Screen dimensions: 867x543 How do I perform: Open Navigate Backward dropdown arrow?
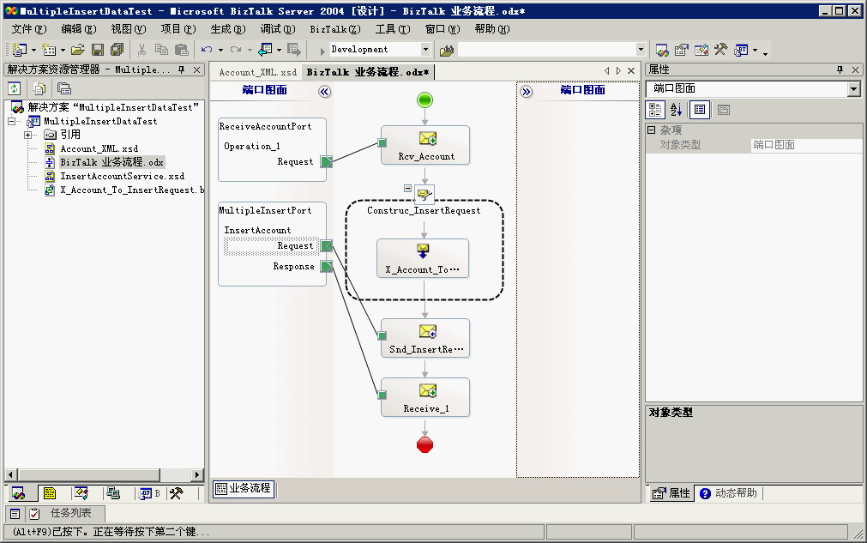click(279, 51)
